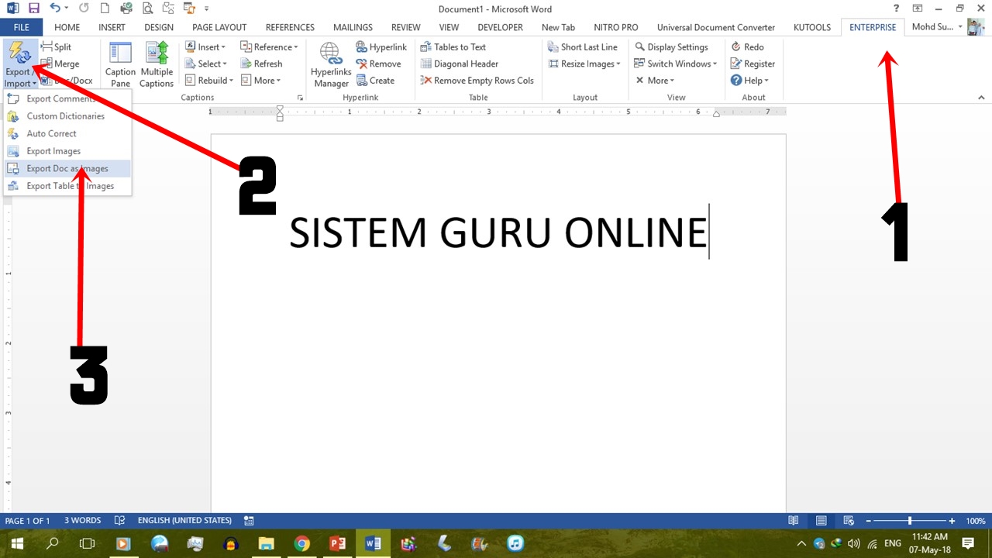The height and width of the screenshot is (558, 992).
Task: Click the Undo arrow icon
Action: 54,9
